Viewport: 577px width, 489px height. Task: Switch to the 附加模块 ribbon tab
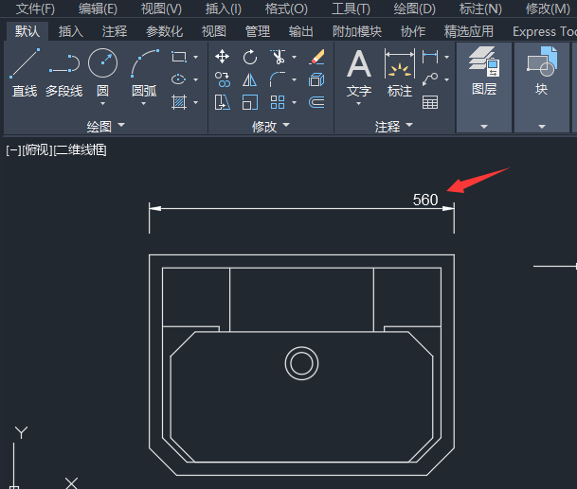pos(357,31)
